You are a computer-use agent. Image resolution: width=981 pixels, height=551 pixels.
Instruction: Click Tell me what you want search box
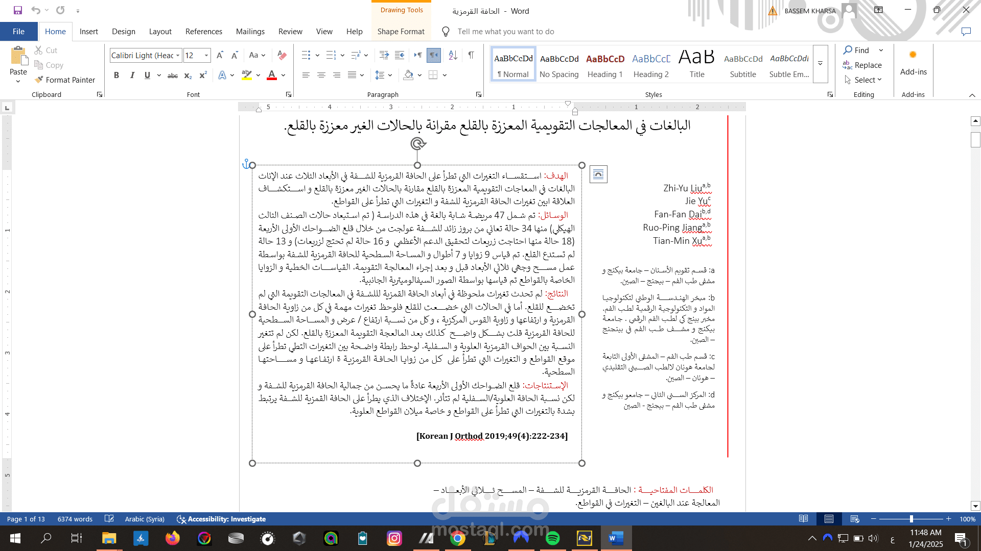tap(506, 31)
